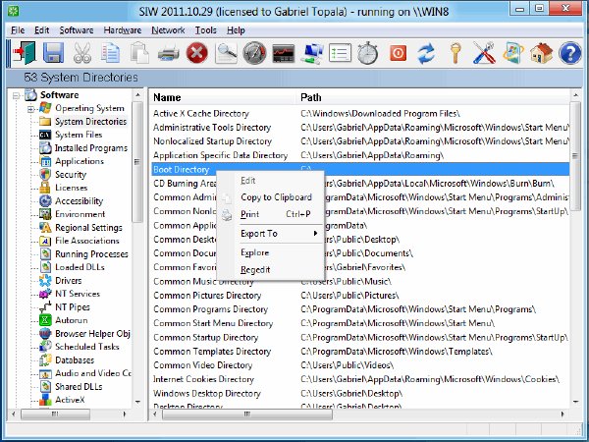This screenshot has height=442, width=589.
Task: Click the Print printer toolbar icon
Action: click(x=168, y=53)
